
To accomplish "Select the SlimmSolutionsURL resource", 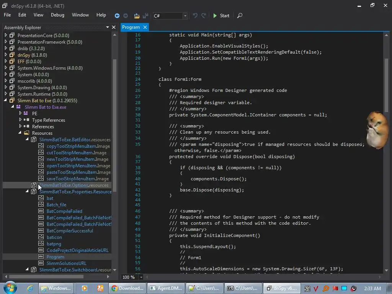I will point(66,263).
